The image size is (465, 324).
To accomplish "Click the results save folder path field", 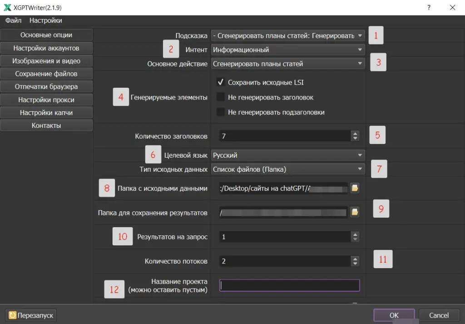I will point(283,212).
